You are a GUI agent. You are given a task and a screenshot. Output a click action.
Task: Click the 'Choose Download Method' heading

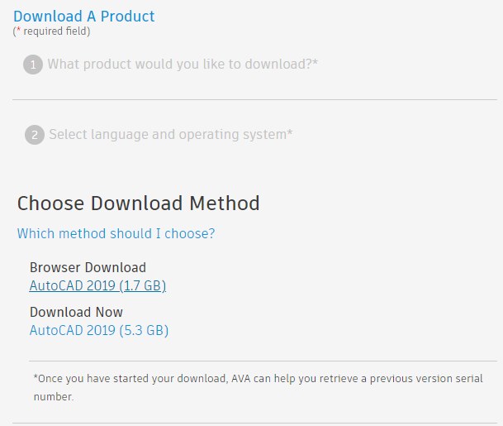(x=138, y=203)
